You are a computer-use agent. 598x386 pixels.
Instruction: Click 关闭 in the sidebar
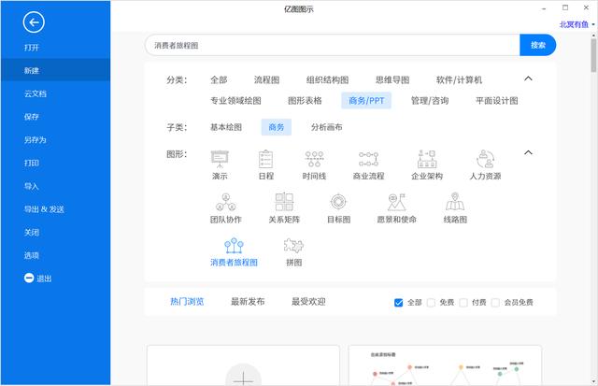point(56,233)
